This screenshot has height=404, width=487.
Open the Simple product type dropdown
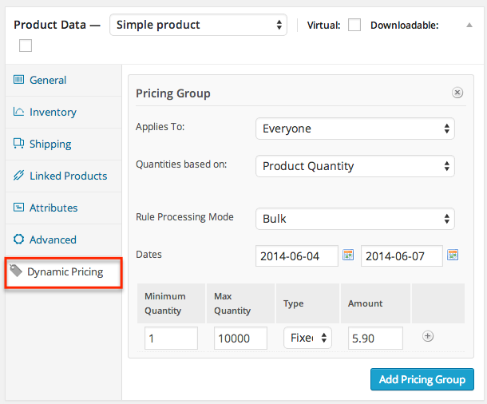(198, 25)
